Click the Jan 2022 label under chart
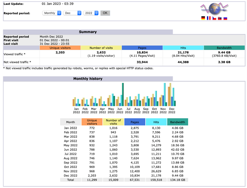The width and height of the screenshot is (247, 188). [x=76, y=110]
